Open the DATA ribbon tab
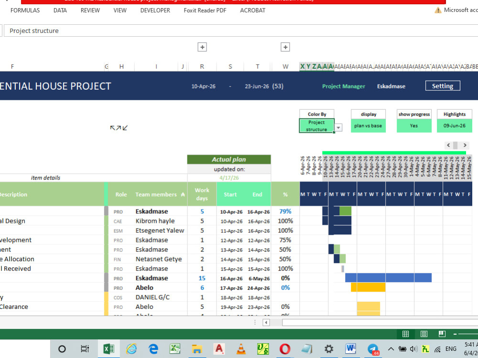 click(x=60, y=11)
